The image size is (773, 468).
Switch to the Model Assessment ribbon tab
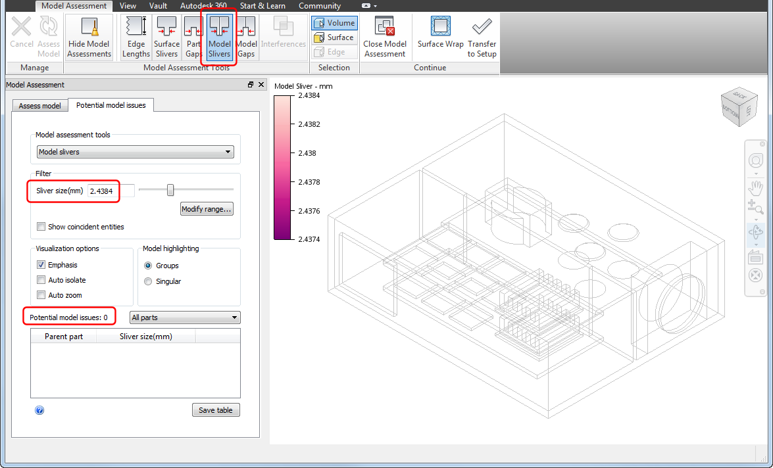74,6
